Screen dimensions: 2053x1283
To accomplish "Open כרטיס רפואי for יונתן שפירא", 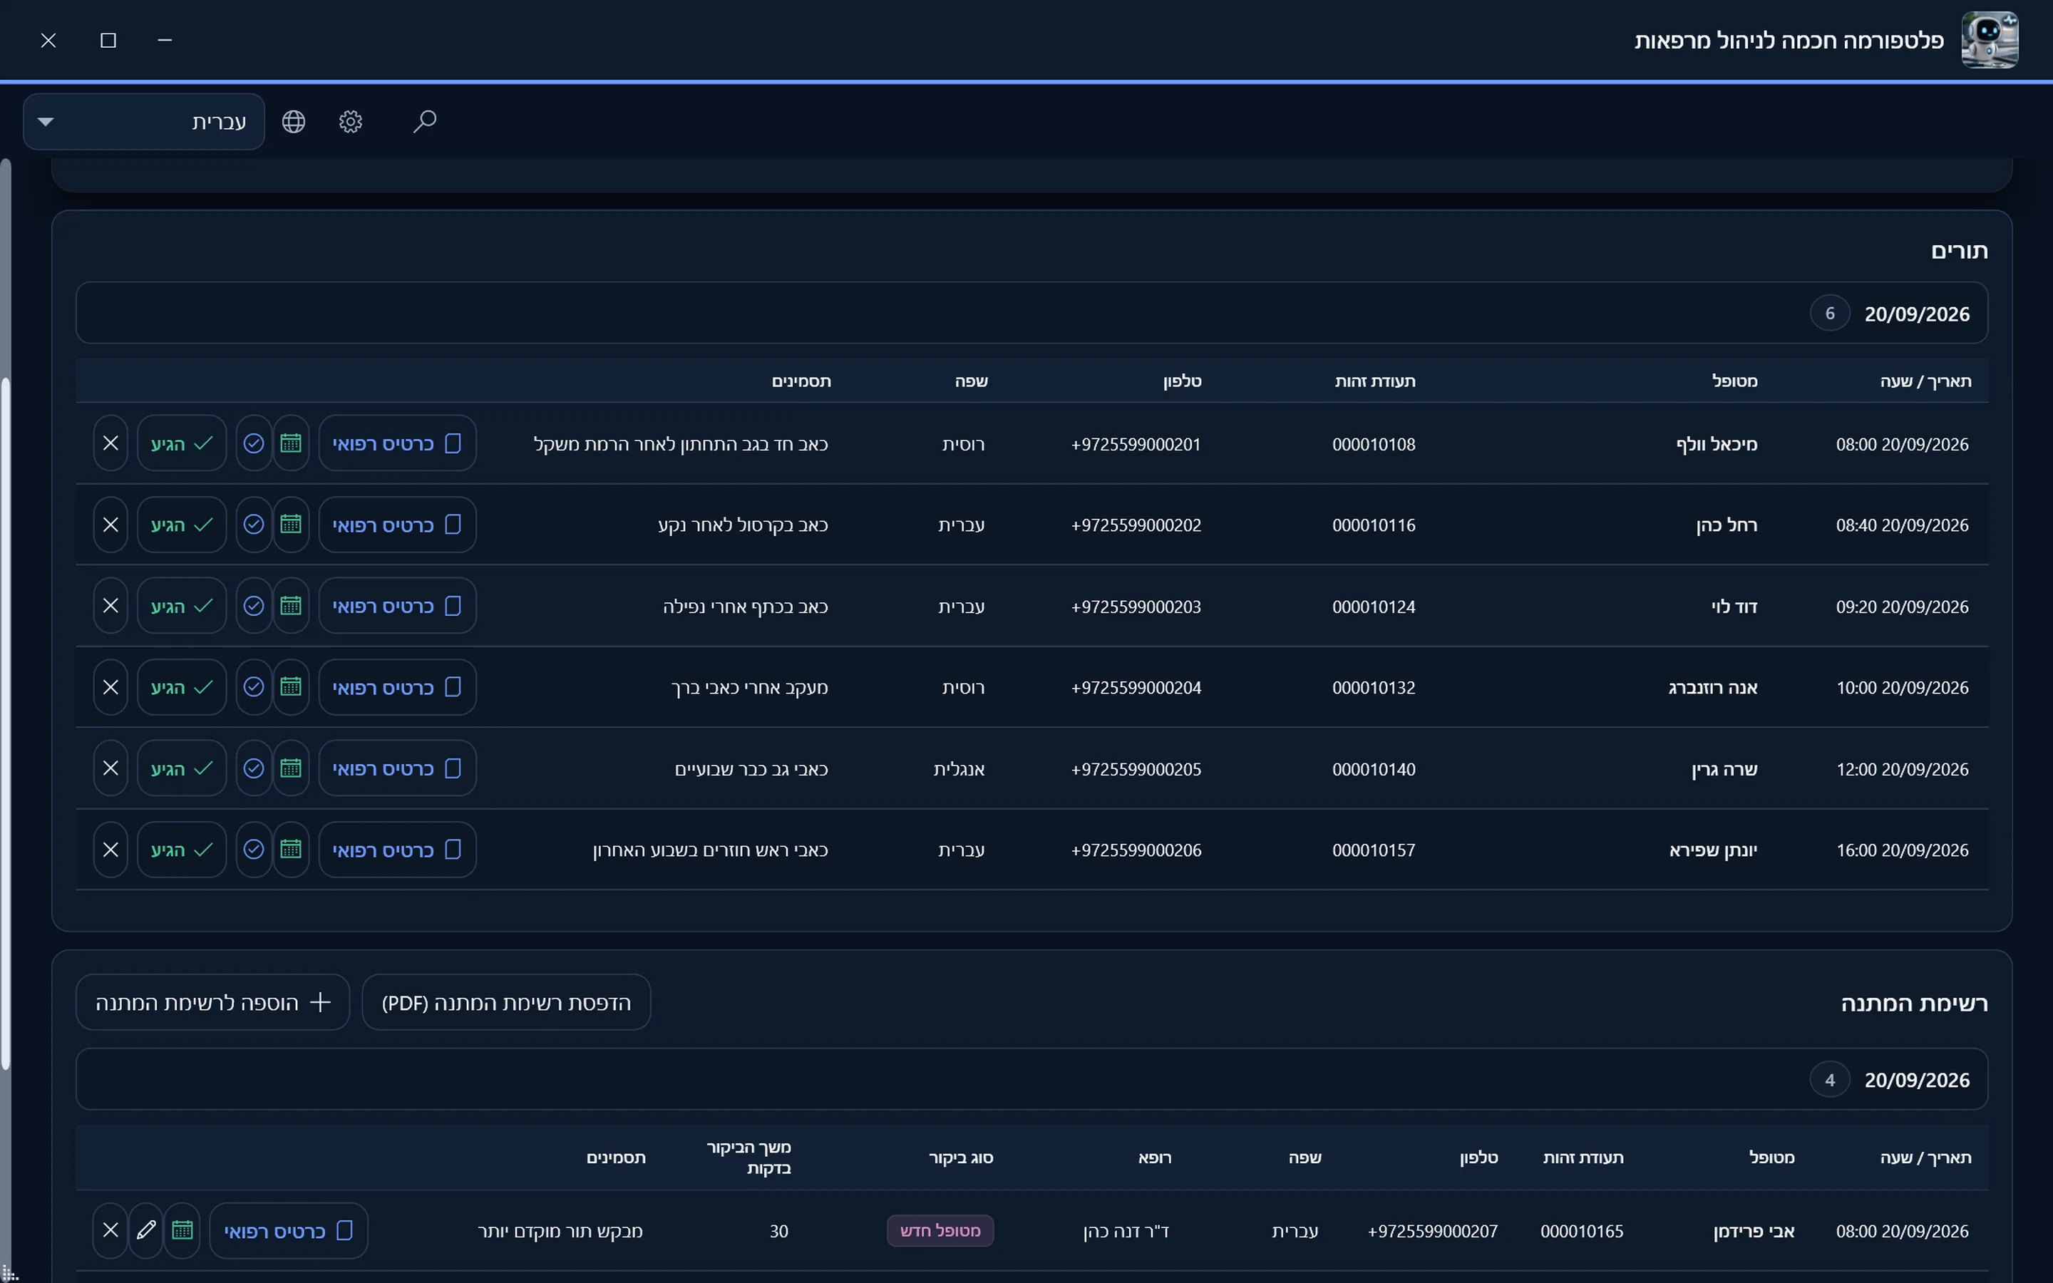I will (397, 850).
